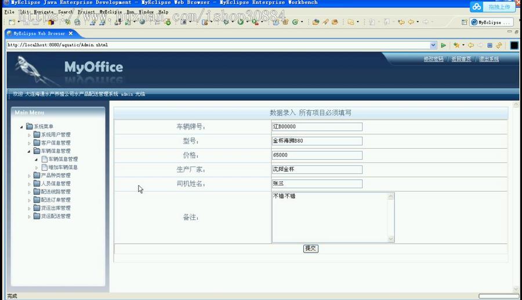Click the green Go arrow beside address bar
Viewport: 522px width, 300px height.
pyautogui.click(x=444, y=45)
